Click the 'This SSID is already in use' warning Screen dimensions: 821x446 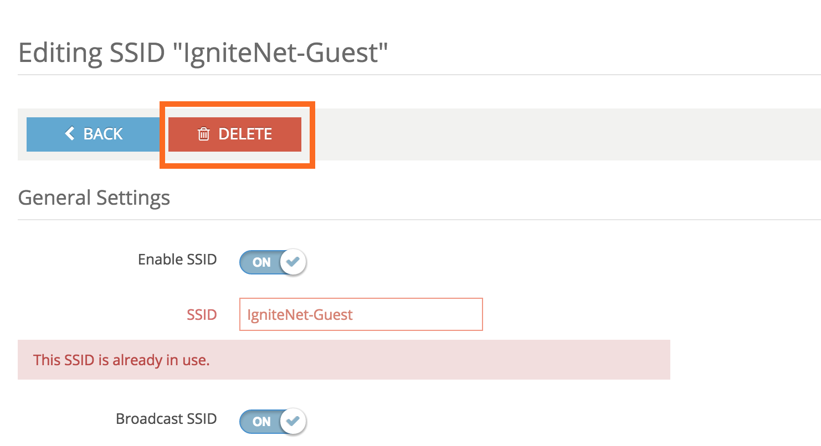coord(122,360)
